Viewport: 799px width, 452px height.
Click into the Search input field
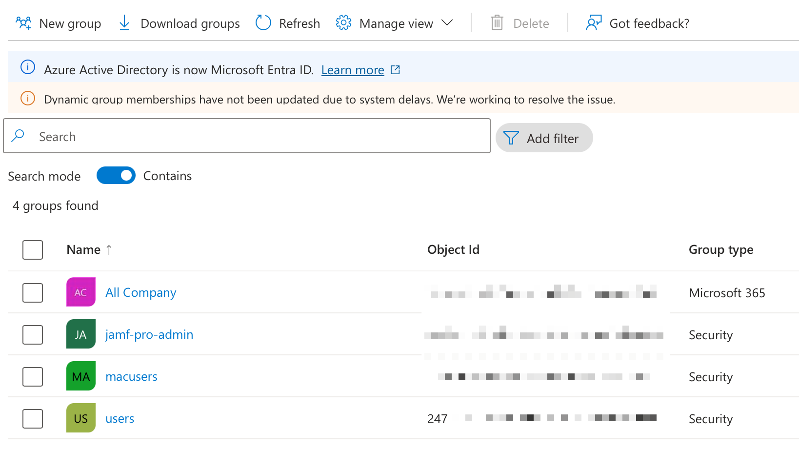tap(254, 137)
